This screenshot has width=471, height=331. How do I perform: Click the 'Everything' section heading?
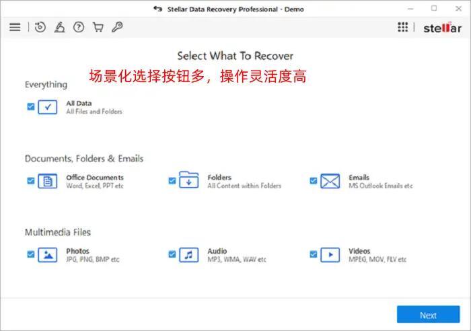point(46,85)
